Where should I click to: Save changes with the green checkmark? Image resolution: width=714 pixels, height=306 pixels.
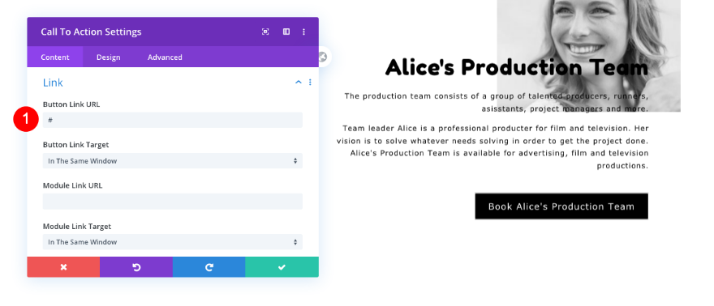pos(282,267)
